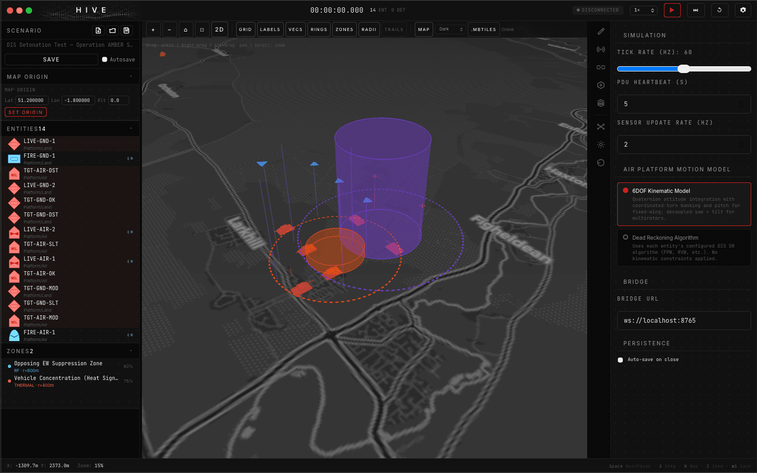Toggle MAP display

tap(424, 29)
